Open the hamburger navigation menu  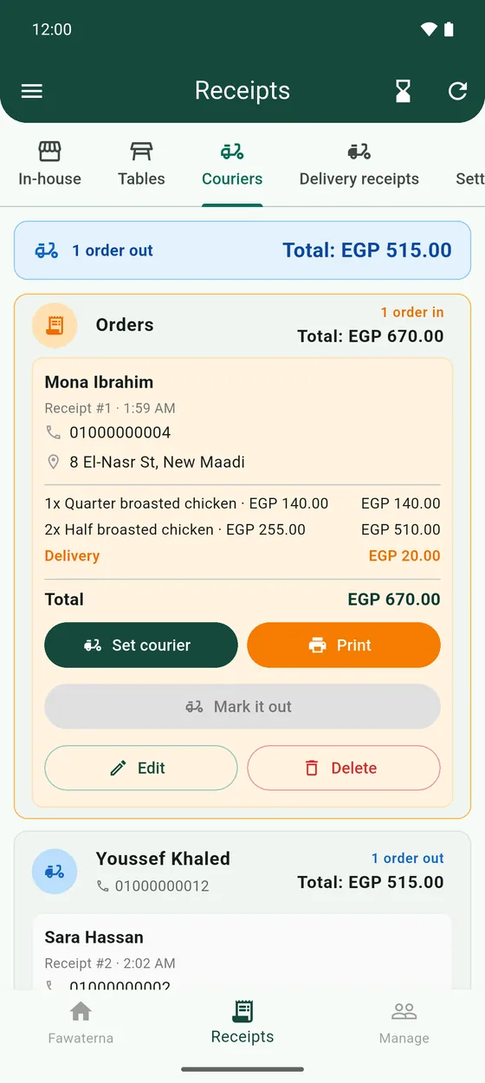(32, 91)
